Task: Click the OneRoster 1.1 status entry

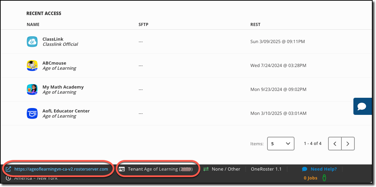Action: pyautogui.click(x=266, y=169)
